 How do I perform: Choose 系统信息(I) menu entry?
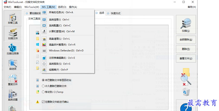coord(68,20)
